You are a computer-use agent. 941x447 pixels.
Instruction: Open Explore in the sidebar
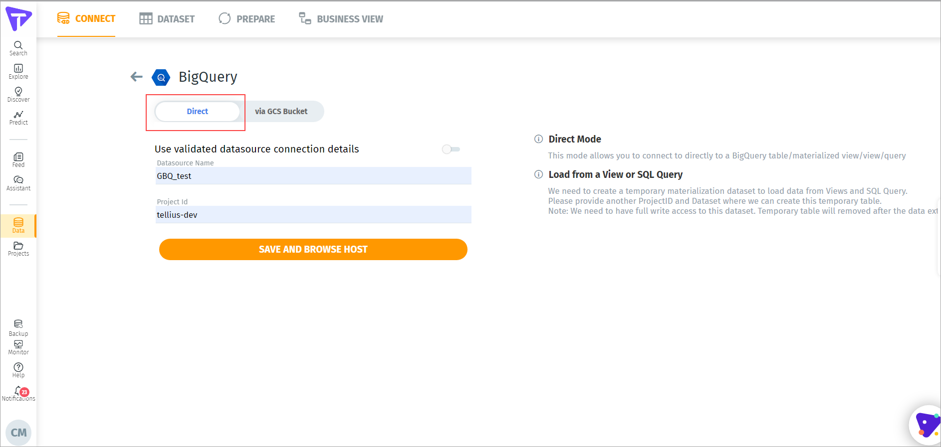click(x=18, y=72)
